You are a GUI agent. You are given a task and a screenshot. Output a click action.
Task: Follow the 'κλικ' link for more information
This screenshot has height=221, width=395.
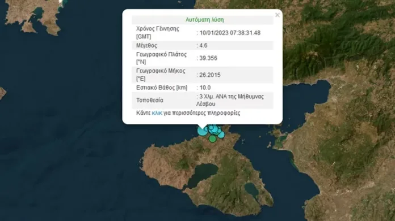[157, 113]
